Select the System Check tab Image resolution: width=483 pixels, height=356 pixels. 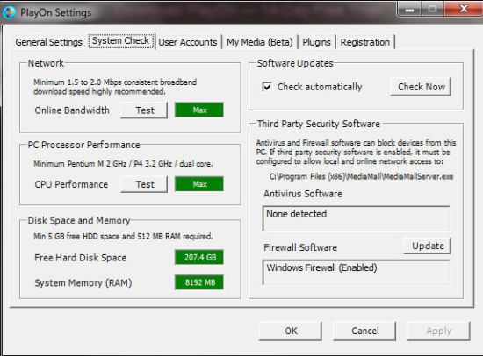[x=121, y=41]
